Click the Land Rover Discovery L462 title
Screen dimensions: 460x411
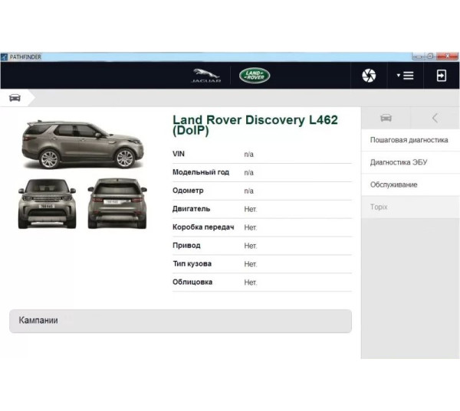(255, 125)
